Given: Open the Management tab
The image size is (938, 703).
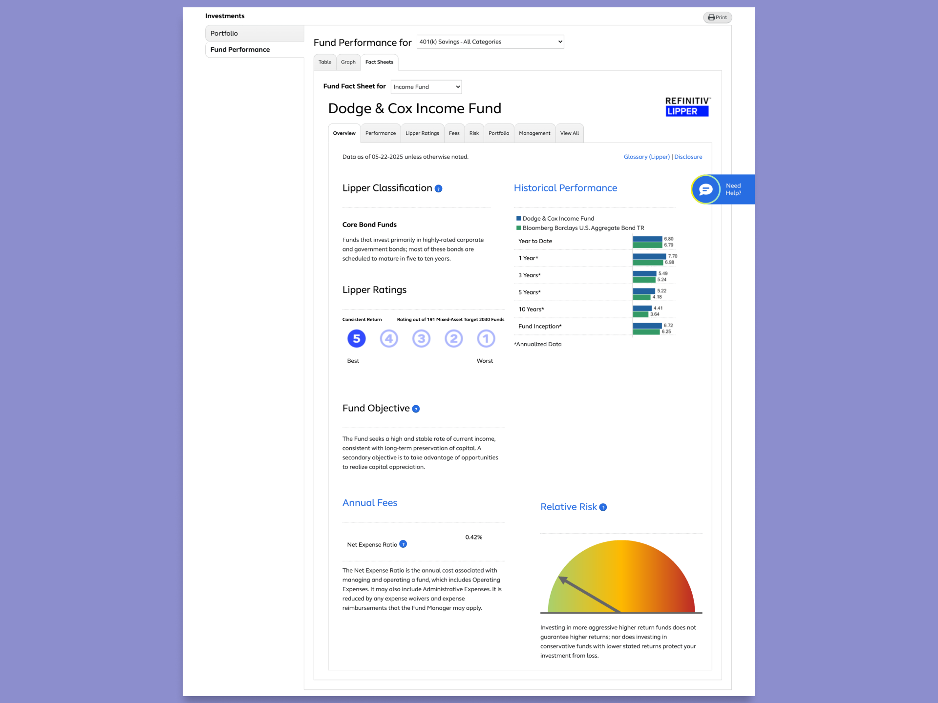Looking at the screenshot, I should [x=534, y=133].
